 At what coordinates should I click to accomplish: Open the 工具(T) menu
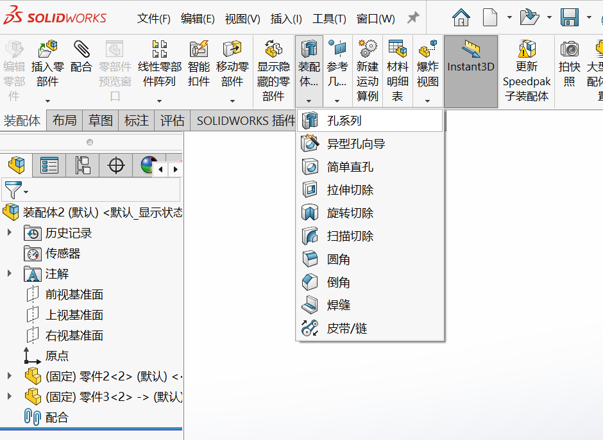click(x=329, y=19)
